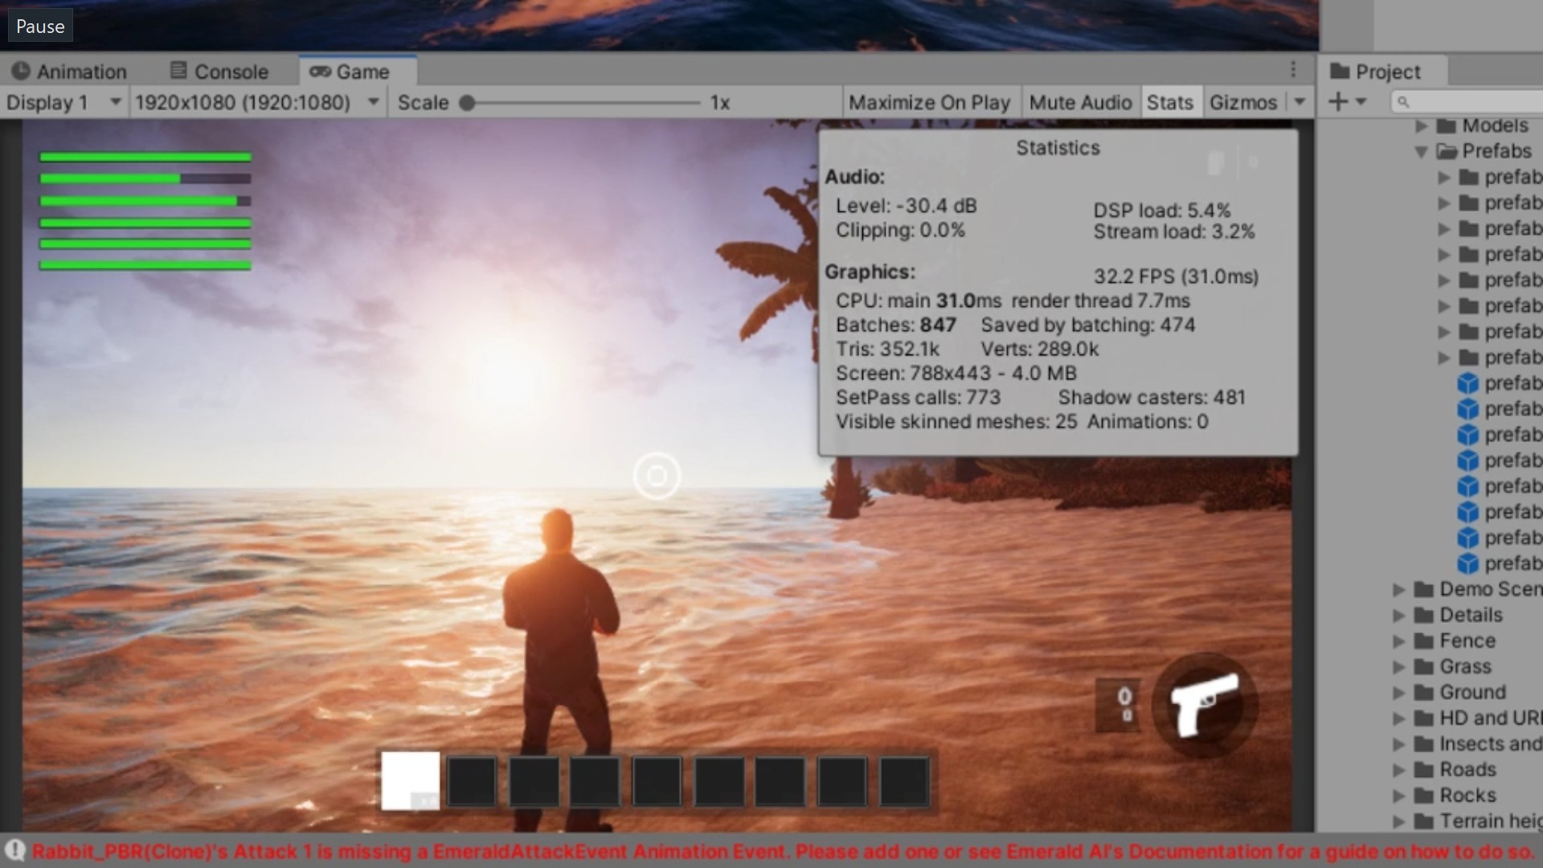Select the Rocks folder icon
Image resolution: width=1543 pixels, height=868 pixels.
tap(1424, 795)
